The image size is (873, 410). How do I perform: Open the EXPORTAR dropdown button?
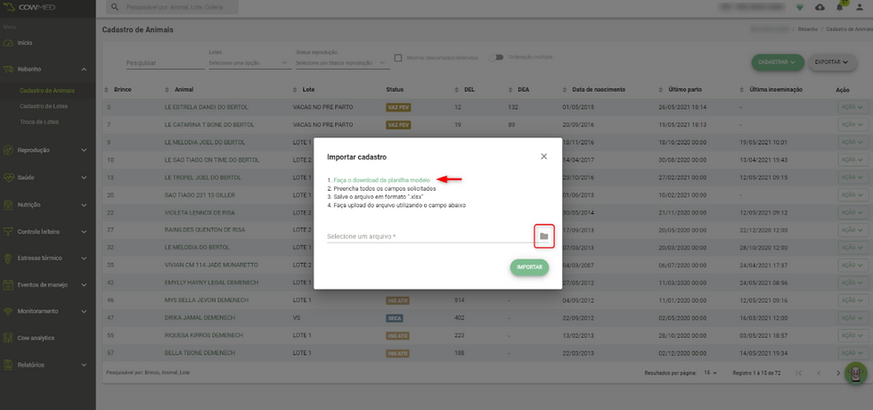tap(832, 62)
